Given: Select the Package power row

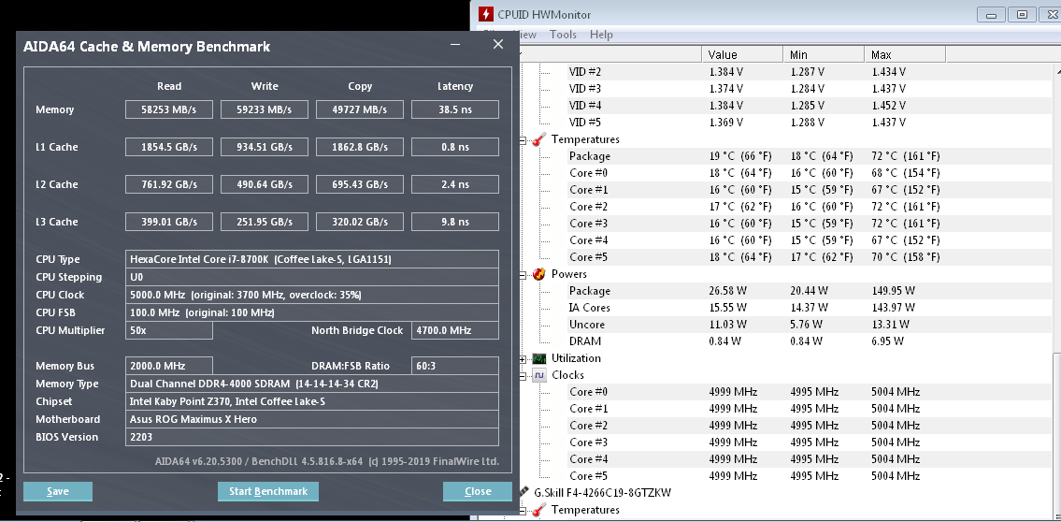Looking at the screenshot, I should coord(810,291).
